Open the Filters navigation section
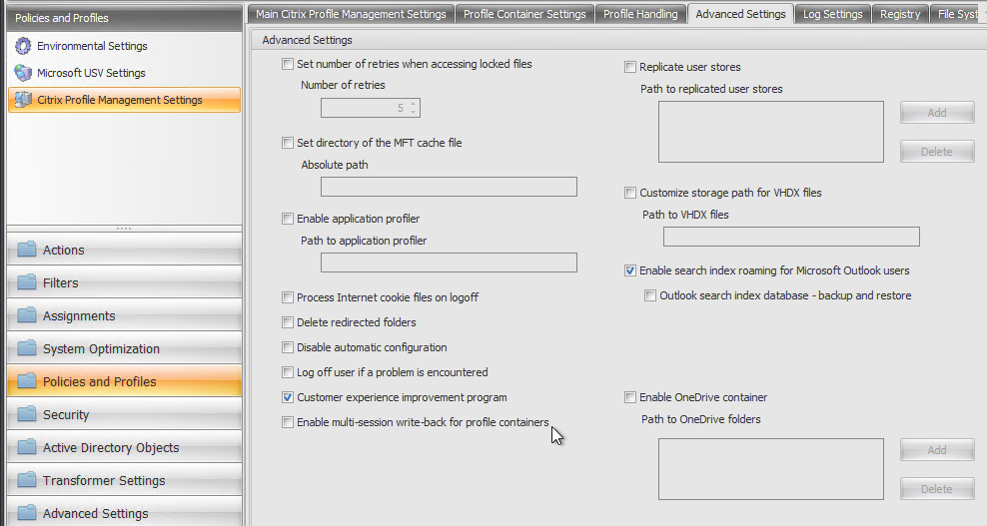The image size is (987, 526). [124, 282]
